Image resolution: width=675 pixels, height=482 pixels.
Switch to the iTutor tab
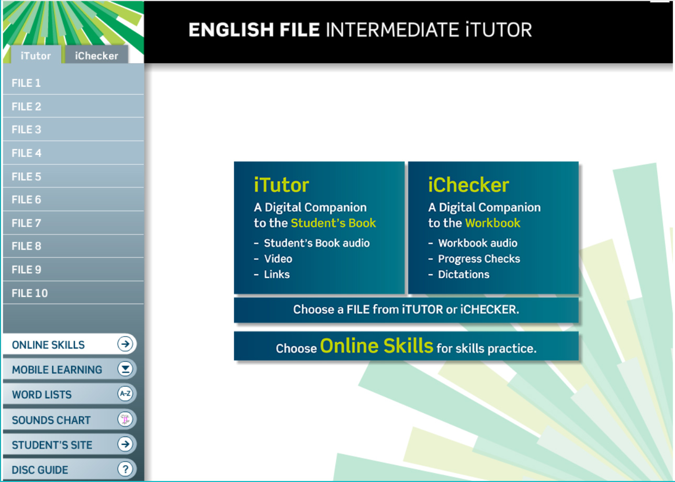35,55
